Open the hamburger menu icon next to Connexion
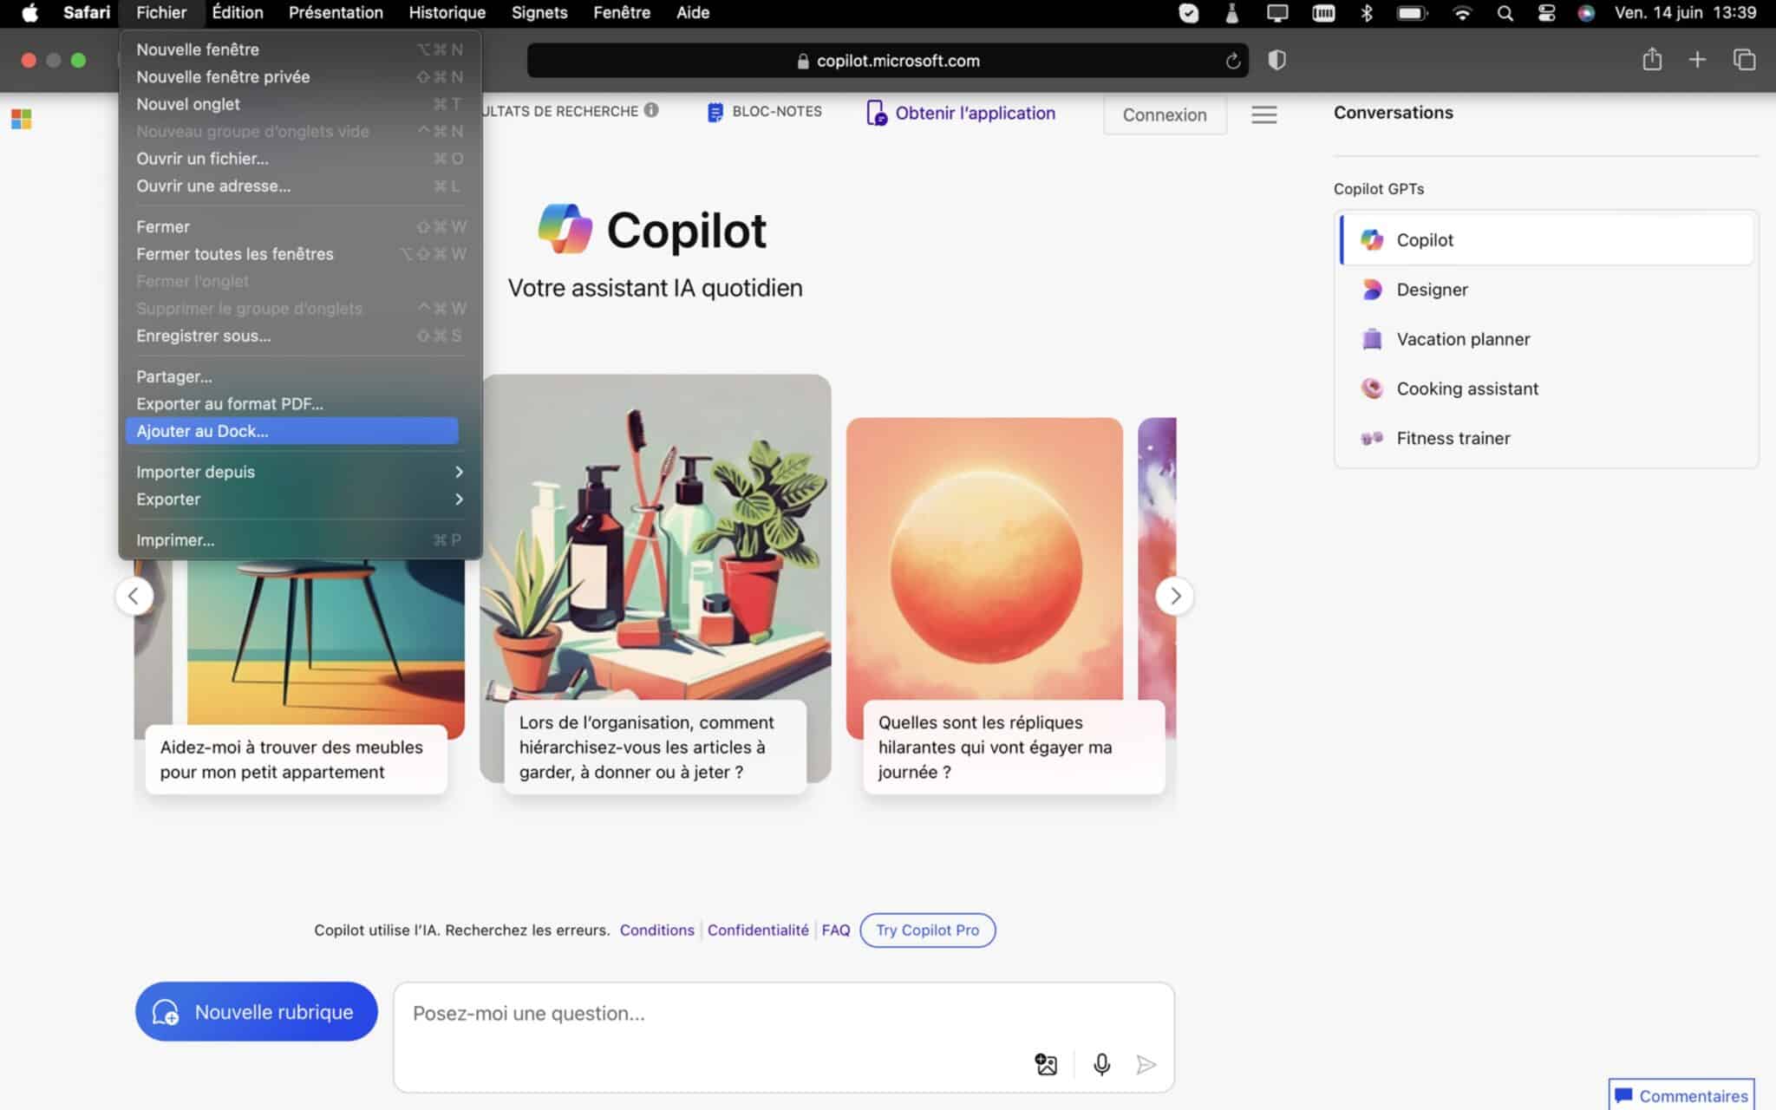The height and width of the screenshot is (1110, 1776). click(x=1263, y=114)
